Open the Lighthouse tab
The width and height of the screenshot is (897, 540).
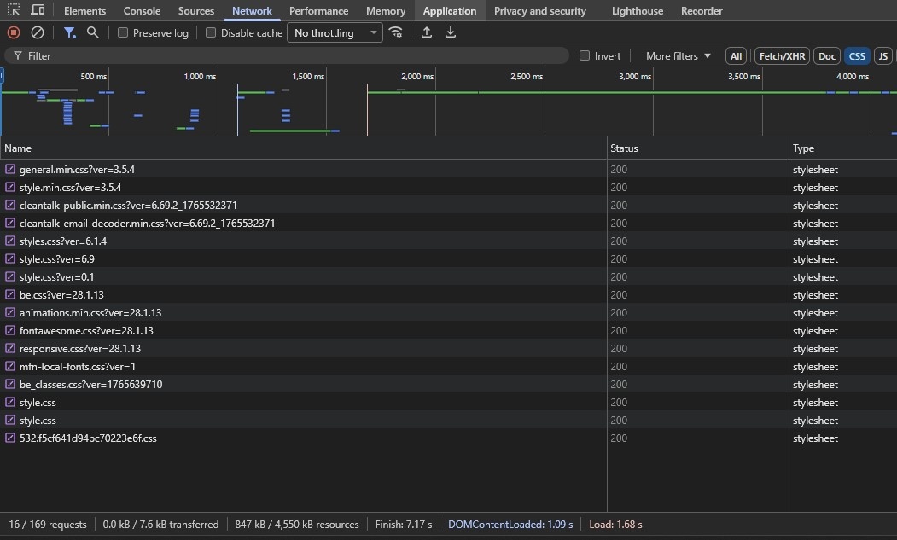tap(637, 11)
